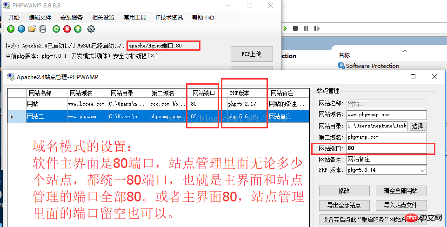Click the green restart circular arrow icon
The width and height of the screenshot is (447, 227).
pos(56,29)
